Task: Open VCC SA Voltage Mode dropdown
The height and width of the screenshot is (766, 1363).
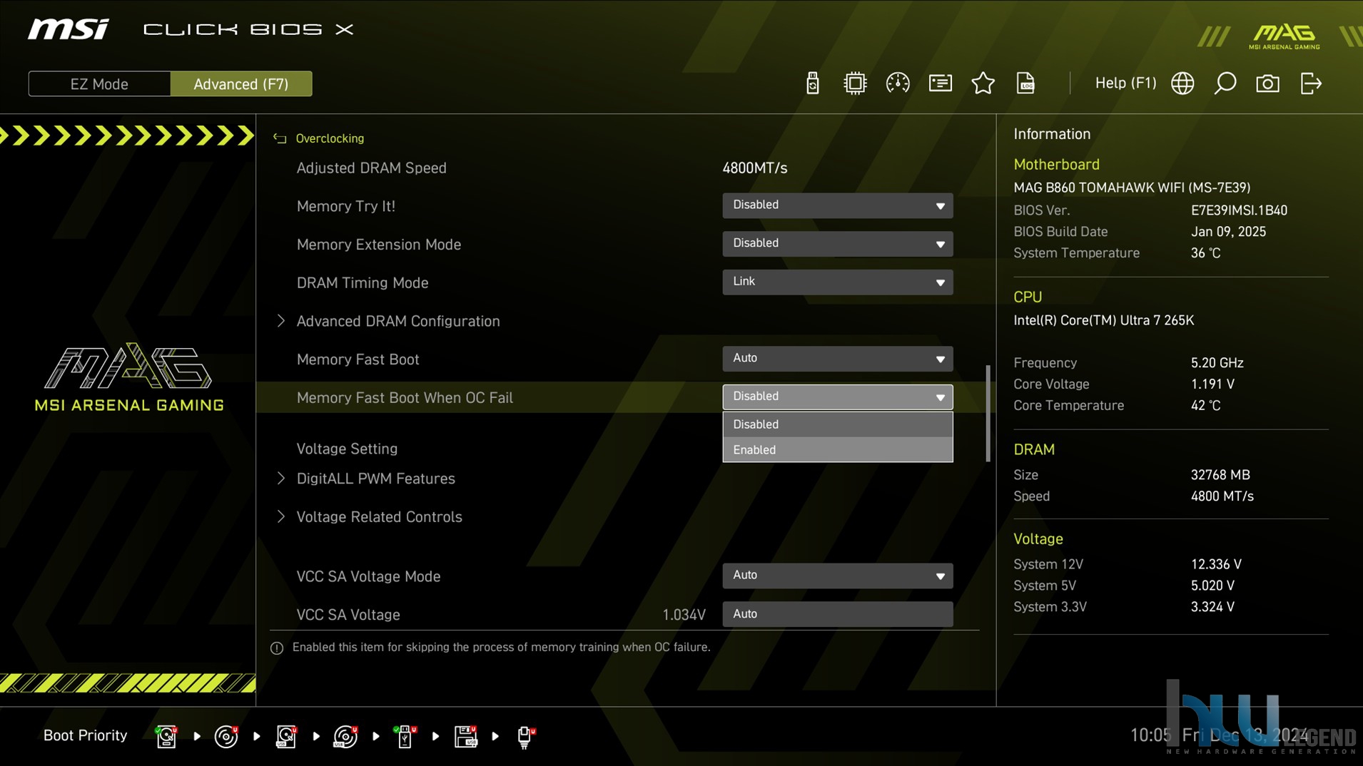Action: (837, 576)
